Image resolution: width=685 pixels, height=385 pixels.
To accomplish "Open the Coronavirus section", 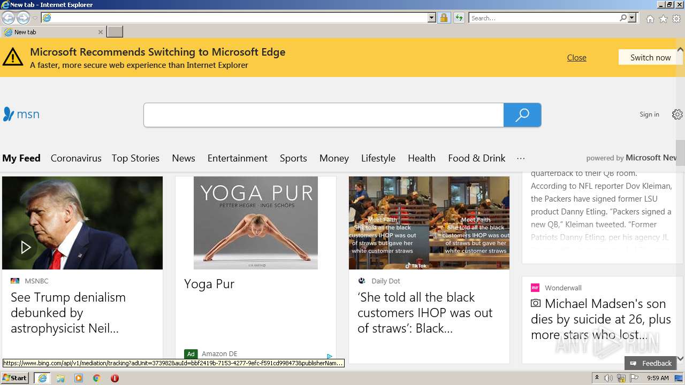I will [x=76, y=158].
